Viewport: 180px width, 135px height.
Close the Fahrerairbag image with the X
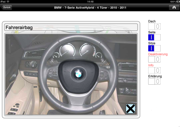point(130,109)
